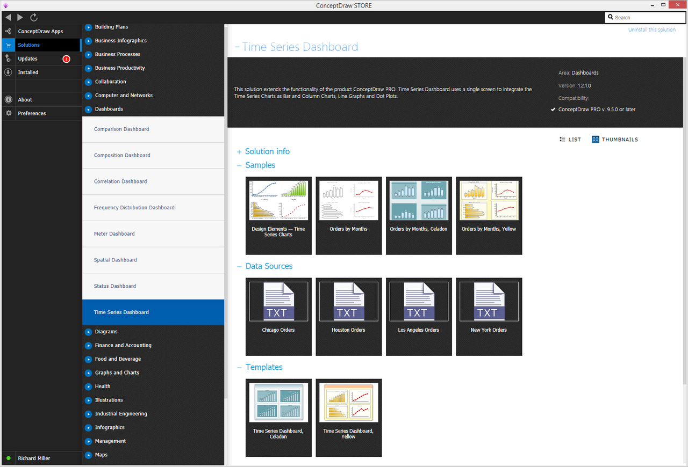Click the ConceptDraw STORE title bar logo

pyautogui.click(x=5, y=5)
